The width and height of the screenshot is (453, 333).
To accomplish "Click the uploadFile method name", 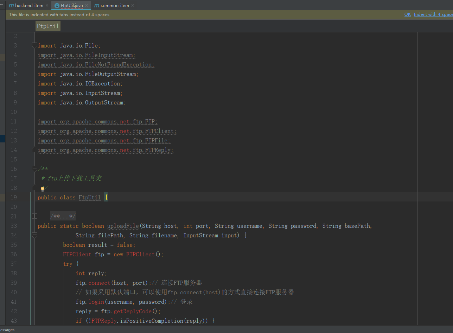I will click(x=123, y=226).
